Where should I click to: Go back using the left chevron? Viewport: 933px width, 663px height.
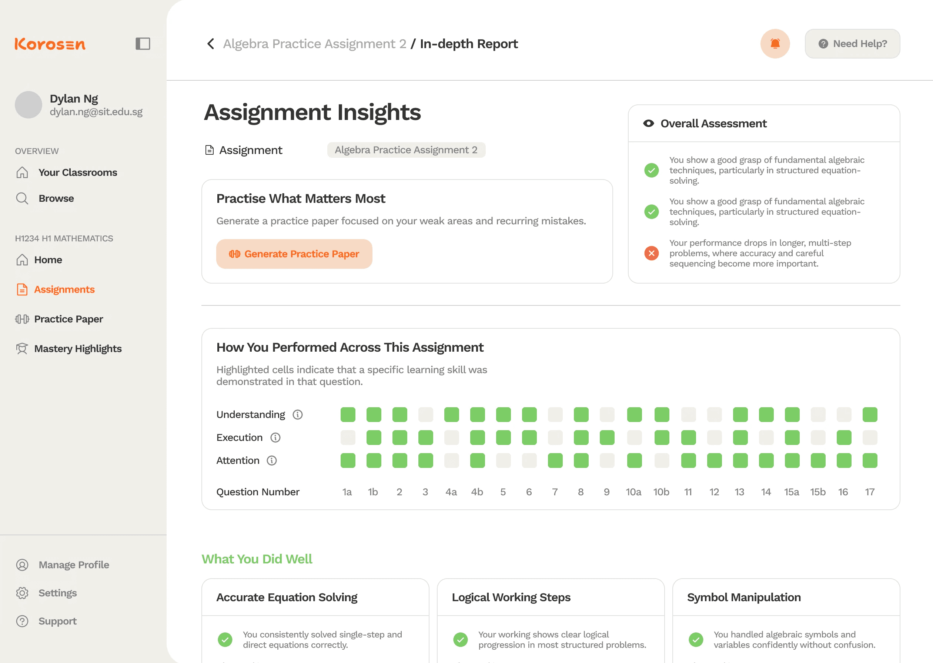pyautogui.click(x=211, y=44)
